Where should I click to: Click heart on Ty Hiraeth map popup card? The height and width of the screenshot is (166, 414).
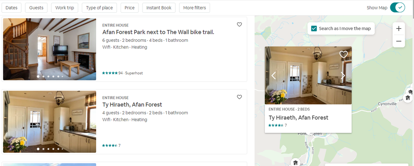(x=343, y=54)
